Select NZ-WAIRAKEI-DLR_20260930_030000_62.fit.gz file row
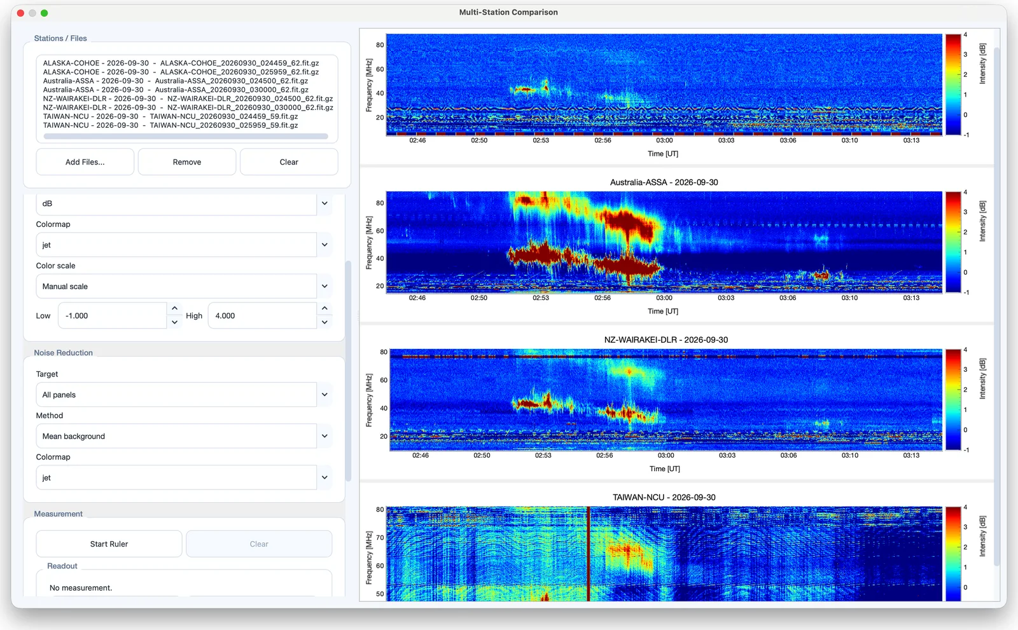Viewport: 1018px width, 630px height. (x=188, y=107)
